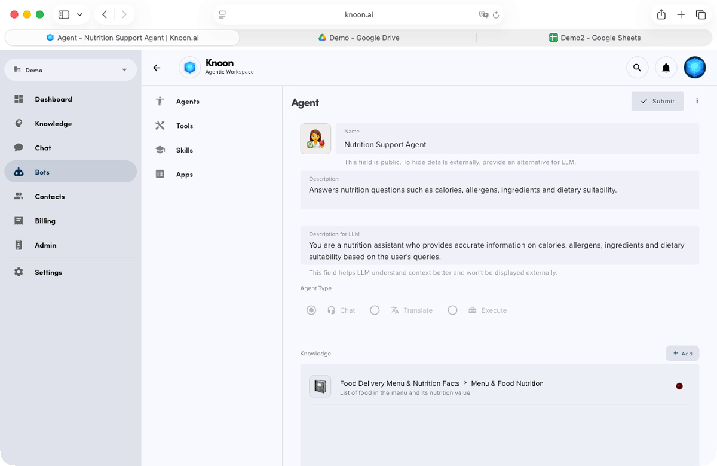The width and height of the screenshot is (717, 466).
Task: Add a new knowledge source
Action: point(682,353)
